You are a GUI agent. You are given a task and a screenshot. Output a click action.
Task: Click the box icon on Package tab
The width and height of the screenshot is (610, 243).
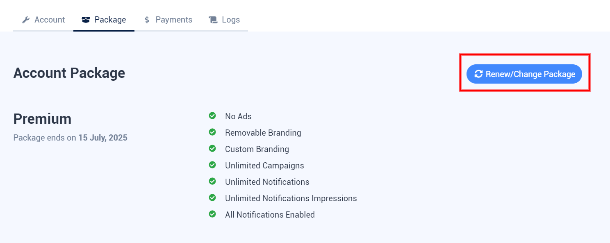pos(86,20)
